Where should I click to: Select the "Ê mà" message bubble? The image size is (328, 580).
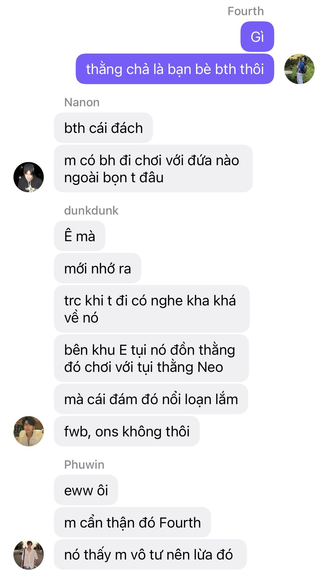coord(80,236)
